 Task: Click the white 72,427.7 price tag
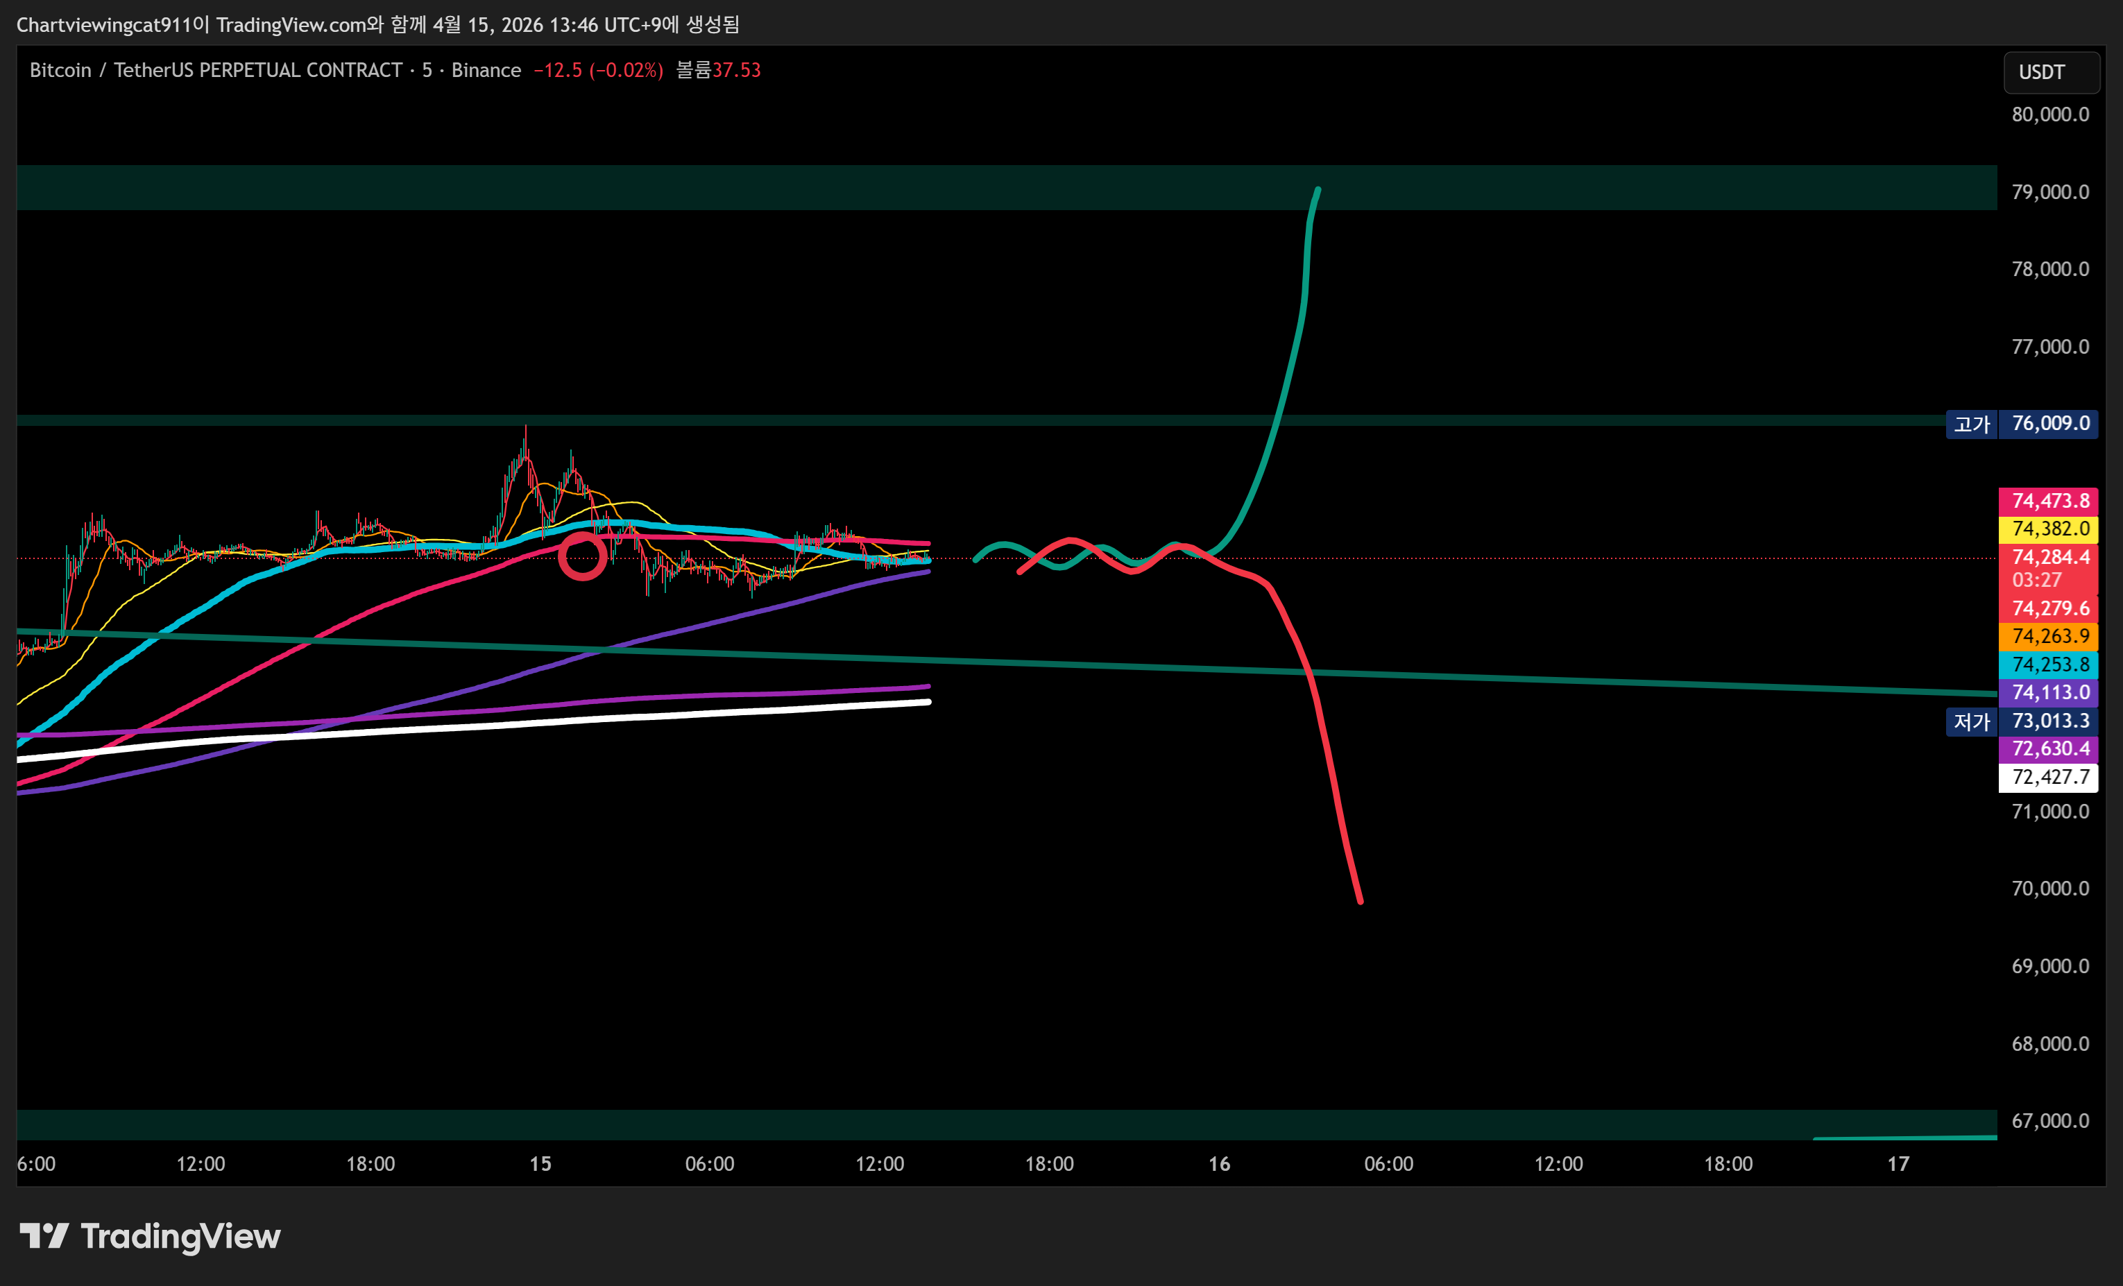pos(2049,777)
